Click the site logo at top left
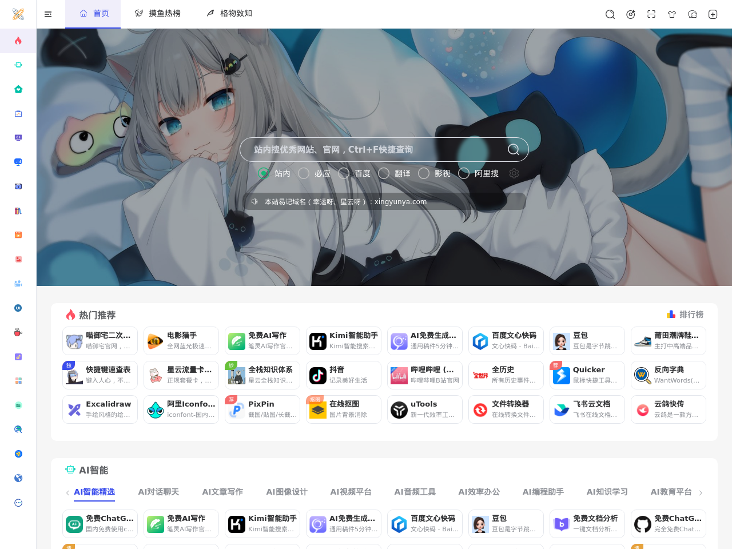Screen dimensions: 732x549 point(18,14)
